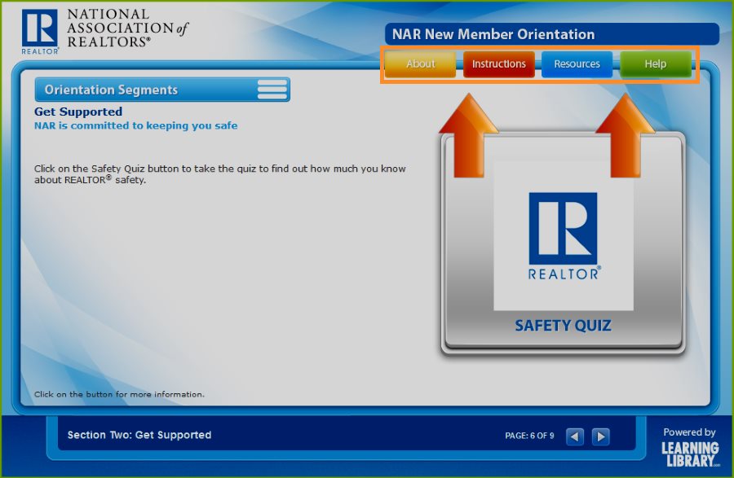Click the Learning Library logo
Image resolution: width=734 pixels, height=478 pixels.
pyautogui.click(x=689, y=449)
